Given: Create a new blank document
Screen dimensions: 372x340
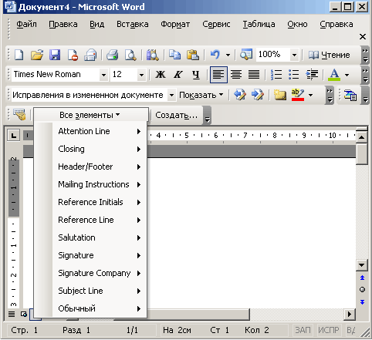Looking at the screenshot, I should (19, 55).
